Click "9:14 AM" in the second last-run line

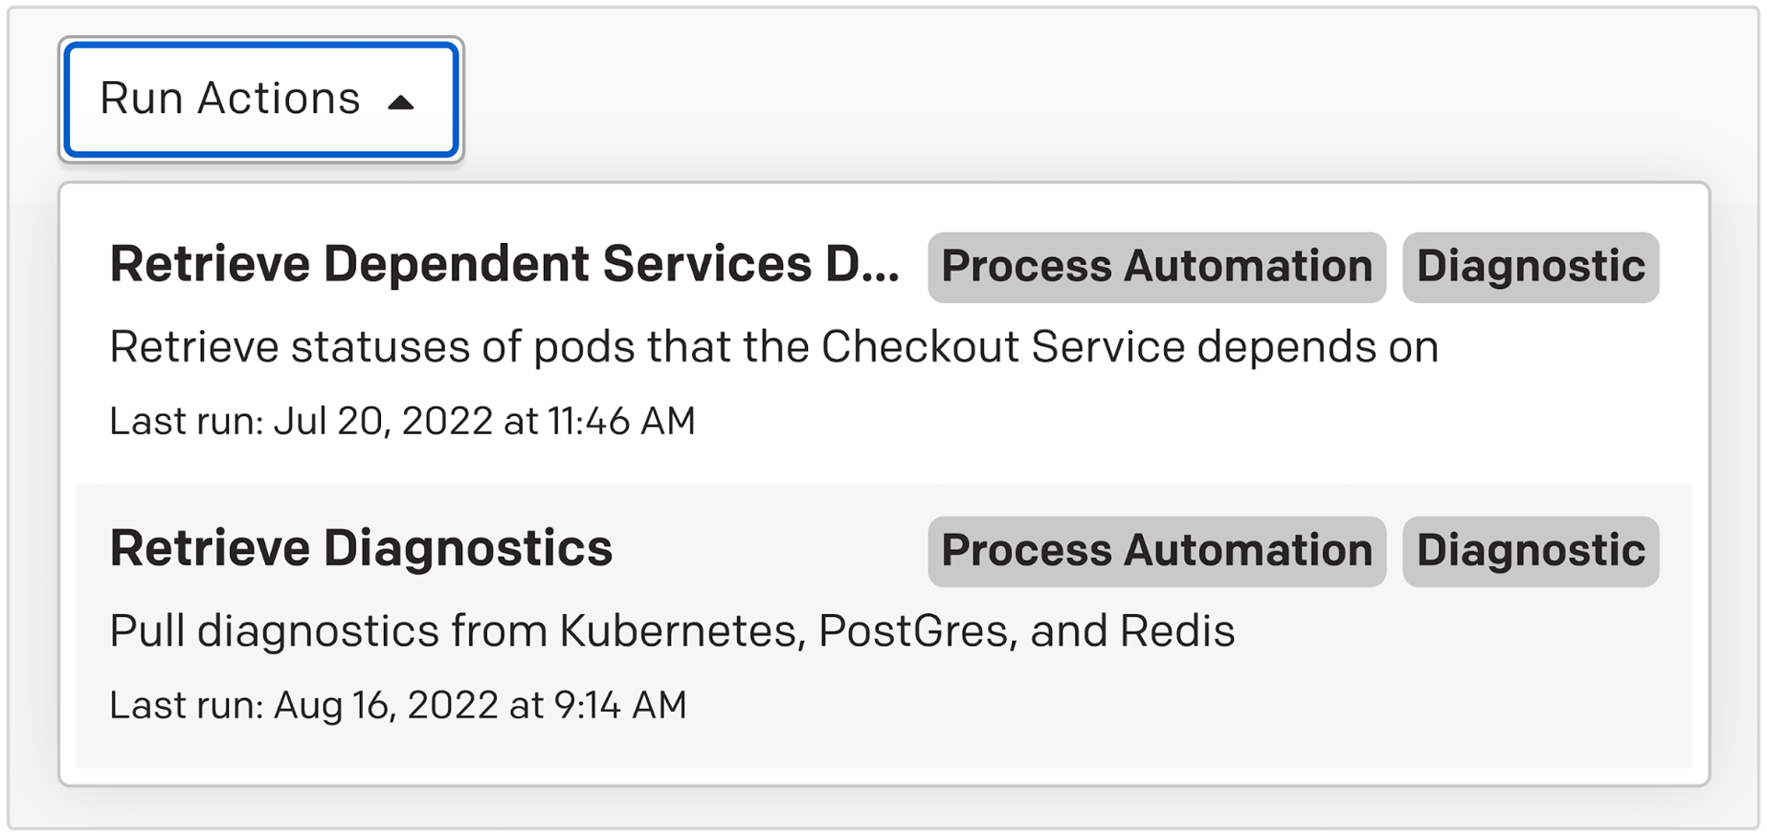point(620,705)
